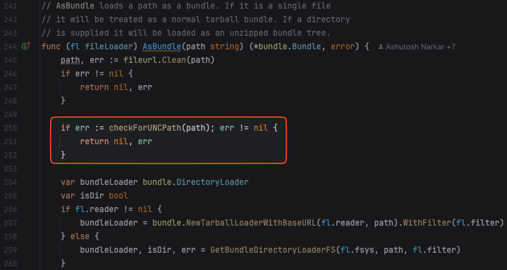This screenshot has width=507, height=270.
Task: Click the *bundle.Bundle return type on line 244
Action: (x=285, y=47)
